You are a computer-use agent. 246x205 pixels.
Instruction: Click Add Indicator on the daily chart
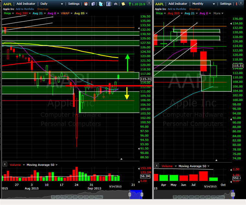coord(26,4)
